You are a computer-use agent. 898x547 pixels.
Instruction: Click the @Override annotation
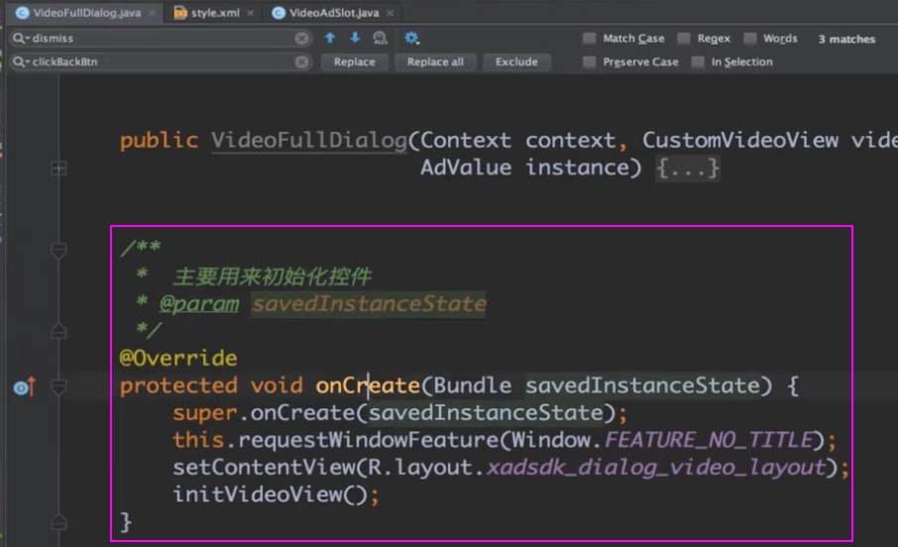(178, 358)
